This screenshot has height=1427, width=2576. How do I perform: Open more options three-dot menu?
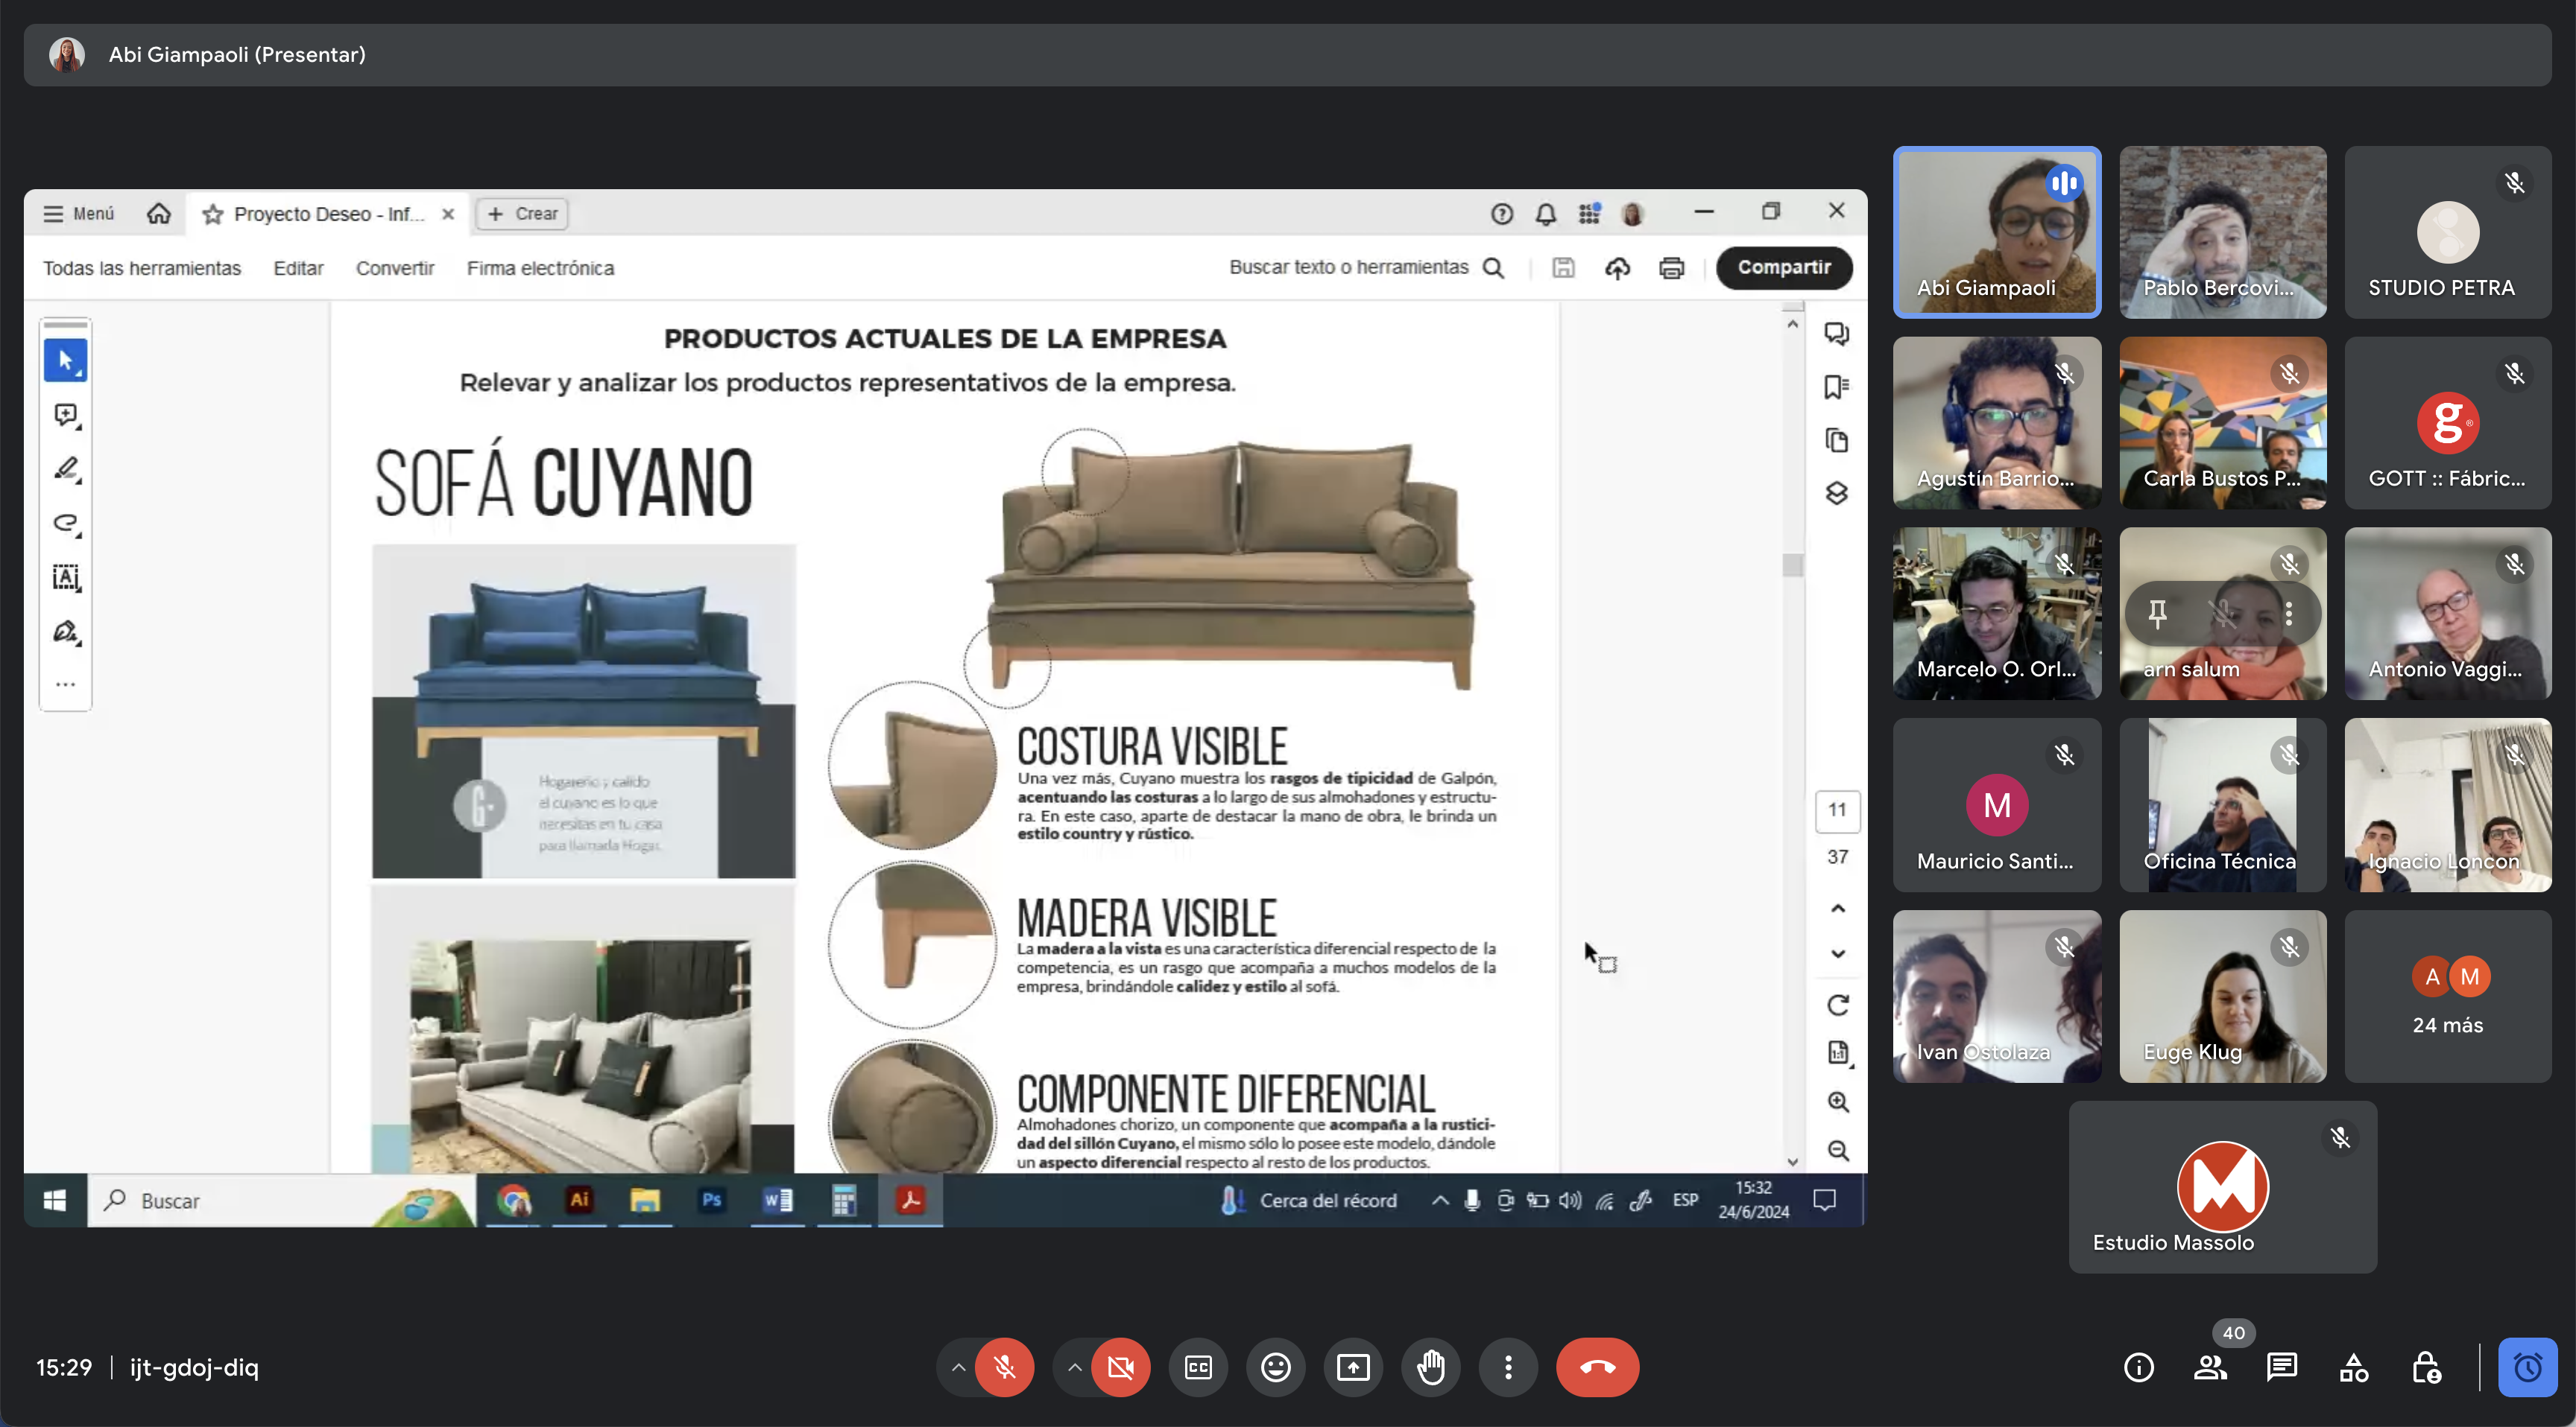click(1508, 1367)
